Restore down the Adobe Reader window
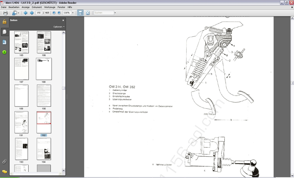Screen dimensions: 294x178 point(287,3)
